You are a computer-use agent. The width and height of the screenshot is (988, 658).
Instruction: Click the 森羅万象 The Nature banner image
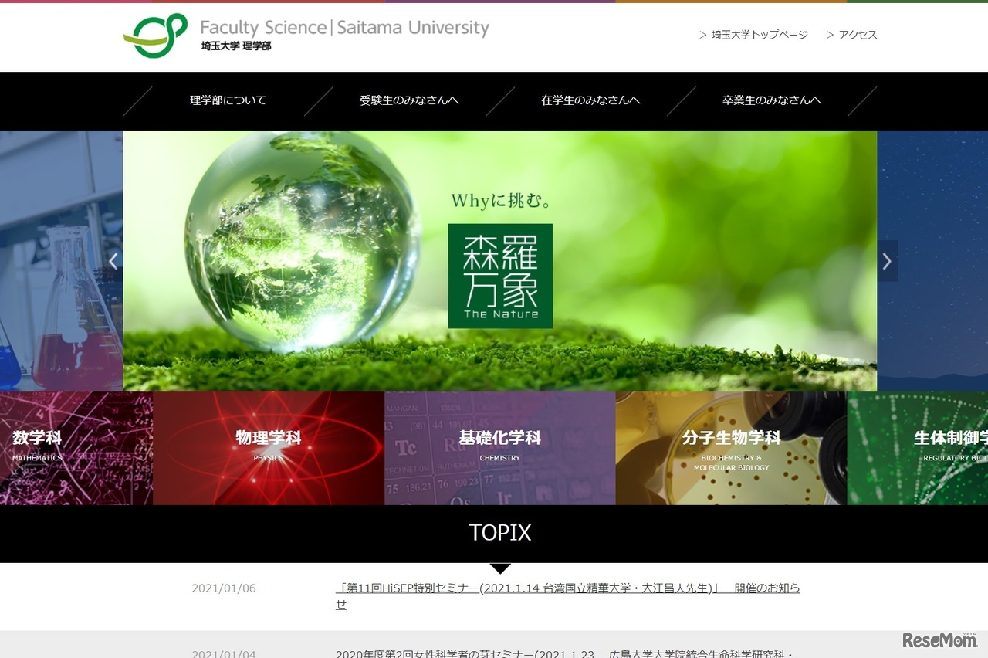pyautogui.click(x=500, y=276)
